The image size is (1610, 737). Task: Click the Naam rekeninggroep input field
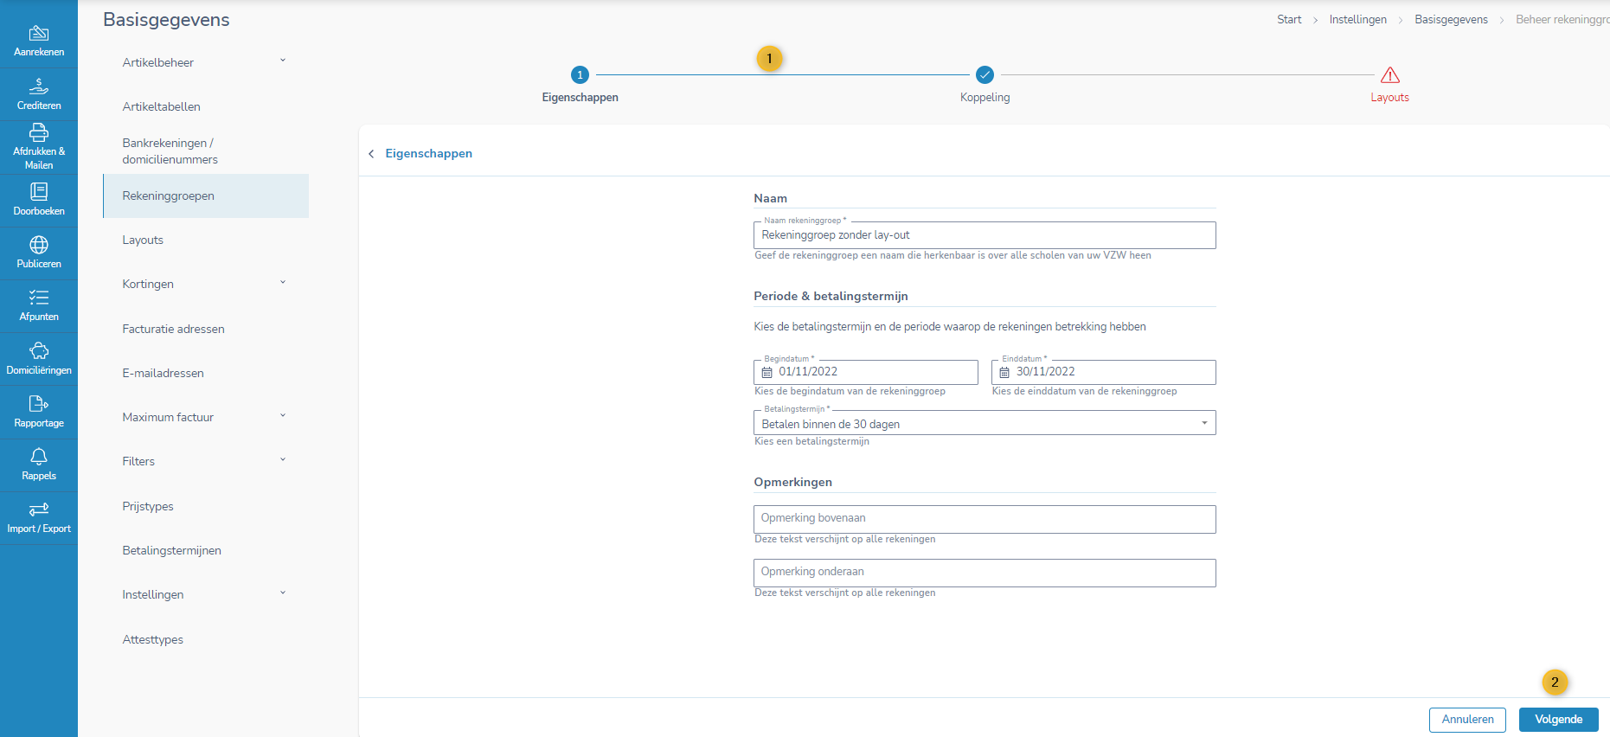985,235
